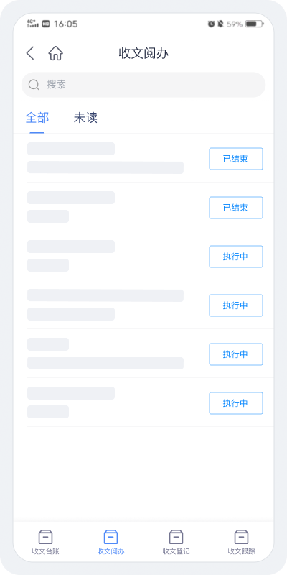The width and height of the screenshot is (287, 575).
Task: Switch to the 全部 tab
Action: 37,118
